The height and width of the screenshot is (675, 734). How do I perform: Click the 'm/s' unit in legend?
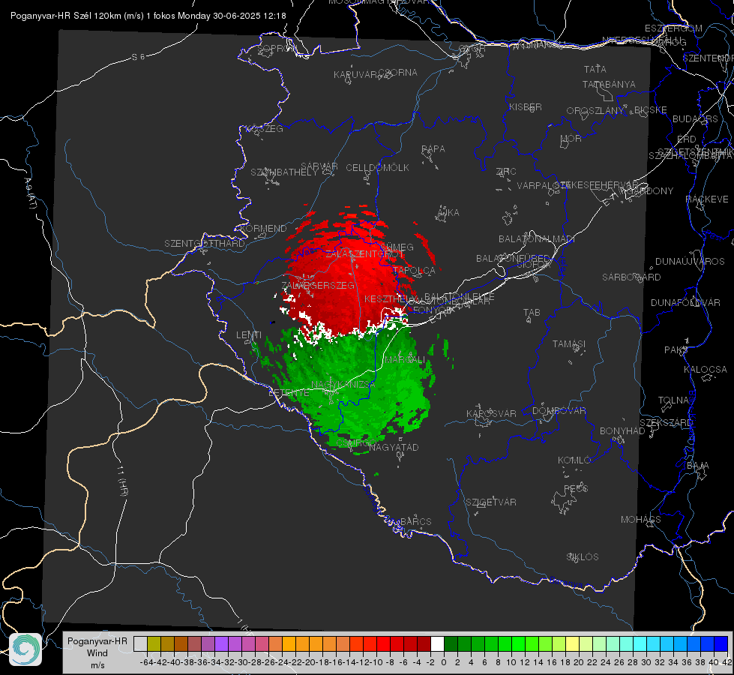coord(97,664)
